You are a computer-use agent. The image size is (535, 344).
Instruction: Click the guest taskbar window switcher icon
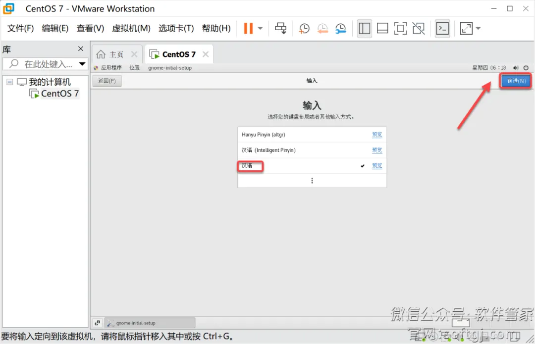click(97, 323)
